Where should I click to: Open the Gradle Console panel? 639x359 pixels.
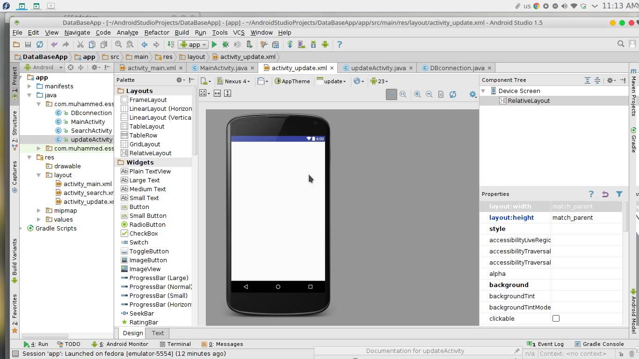pos(599,344)
